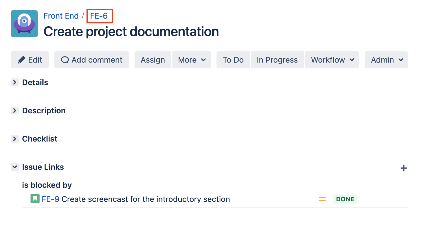Screen dimensions: 424x225
Task: Transition issue to To Do
Action: pyautogui.click(x=233, y=60)
